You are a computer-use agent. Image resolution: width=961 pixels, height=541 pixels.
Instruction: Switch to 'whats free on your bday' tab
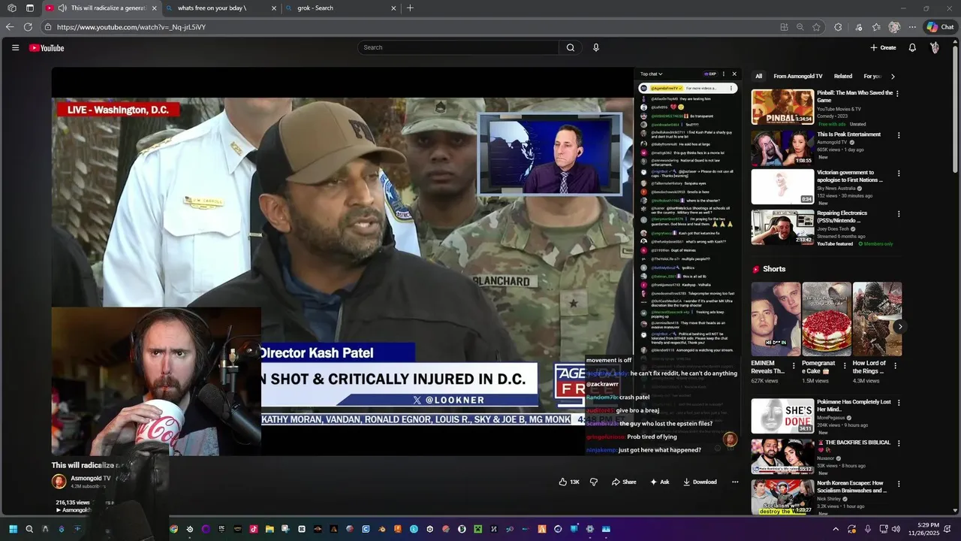click(221, 8)
